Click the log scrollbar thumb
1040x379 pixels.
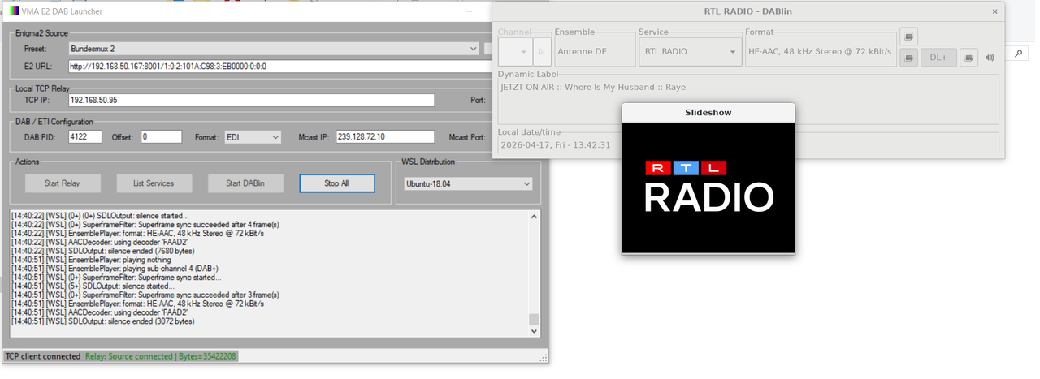click(534, 320)
